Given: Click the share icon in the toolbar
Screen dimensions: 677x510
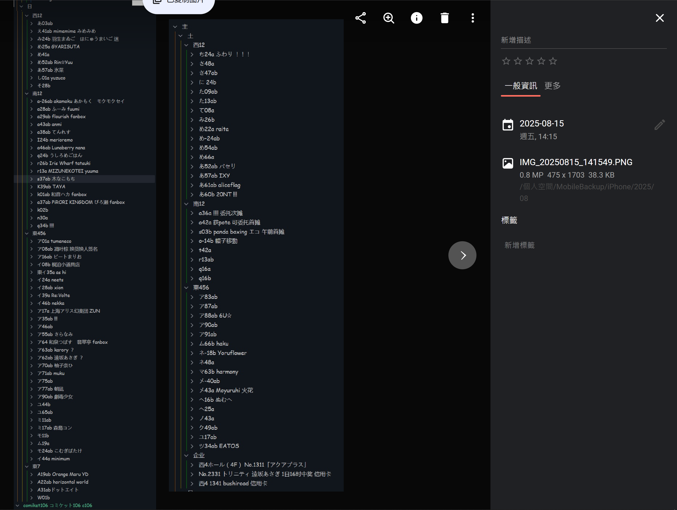Looking at the screenshot, I should (361, 18).
